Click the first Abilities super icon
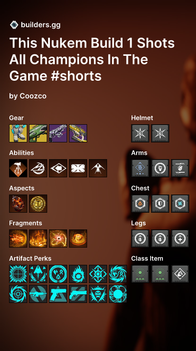The height and width of the screenshot is (351, 196). pos(18,168)
